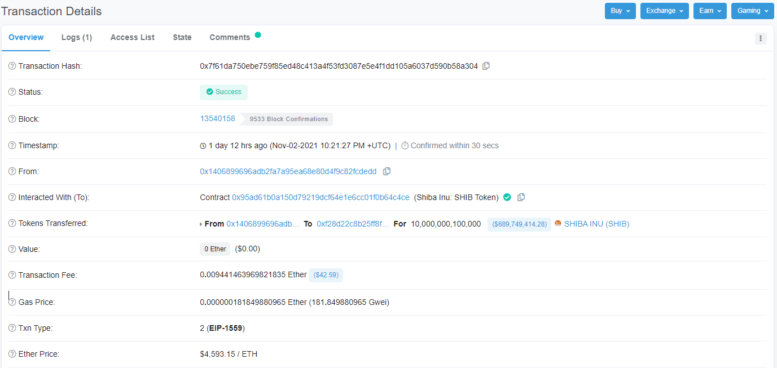Screen dimensions: 777x368
Task: Expand the Earn dropdown
Action: (709, 11)
